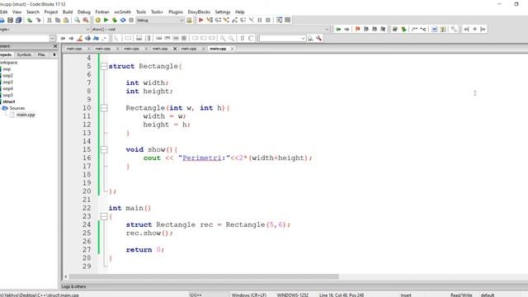This screenshot has width=528, height=297.
Task: Open the Settings menu
Action: [223, 12]
